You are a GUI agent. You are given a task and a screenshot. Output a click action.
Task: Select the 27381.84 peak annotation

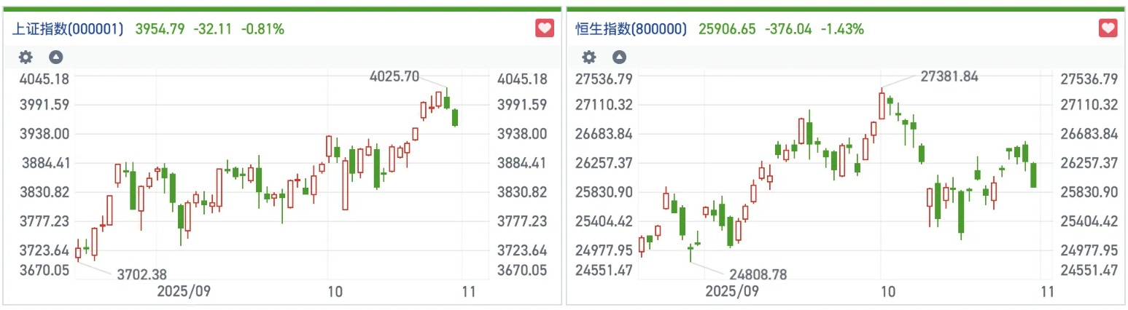pos(948,76)
